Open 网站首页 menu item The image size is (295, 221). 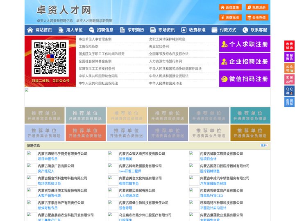pyautogui.click(x=44, y=30)
